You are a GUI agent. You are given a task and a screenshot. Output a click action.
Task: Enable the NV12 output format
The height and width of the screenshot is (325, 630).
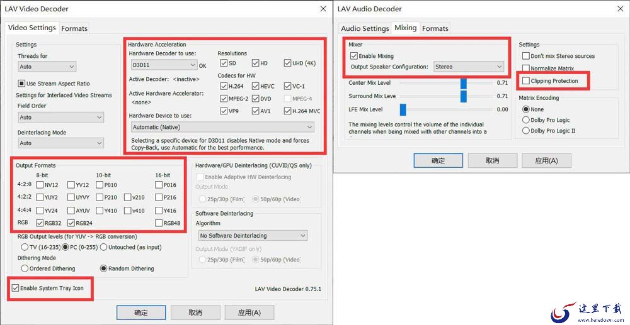pyautogui.click(x=40, y=185)
